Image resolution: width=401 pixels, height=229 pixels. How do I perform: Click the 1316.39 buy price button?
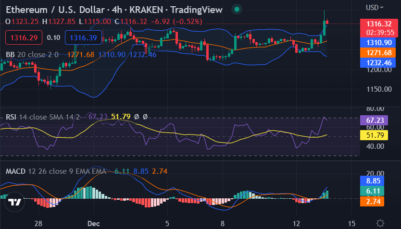point(83,37)
